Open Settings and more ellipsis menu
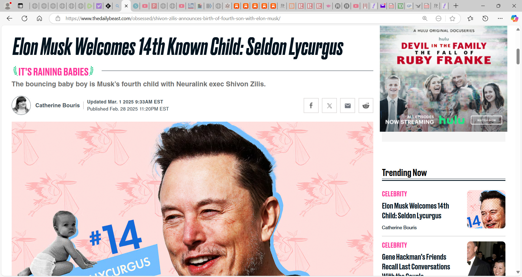522x277 pixels. pos(500,18)
